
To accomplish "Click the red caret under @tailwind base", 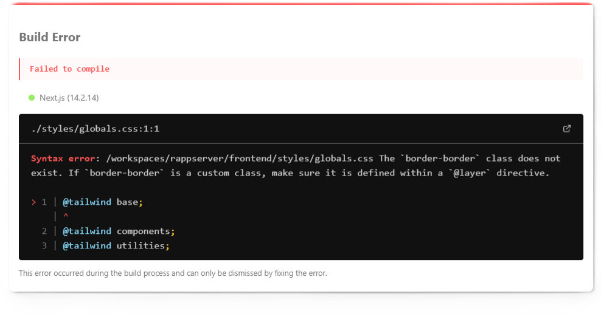I will click(66, 216).
